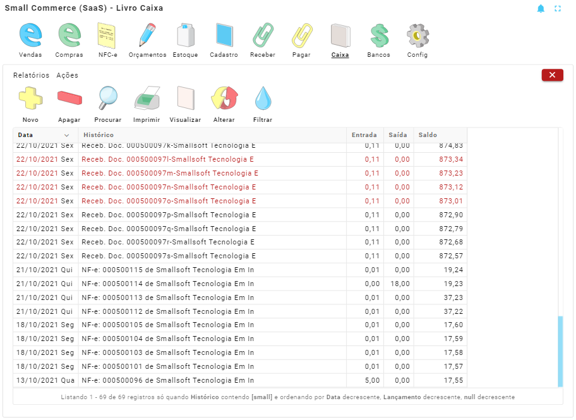Sort by the Saldo column header

click(427, 135)
